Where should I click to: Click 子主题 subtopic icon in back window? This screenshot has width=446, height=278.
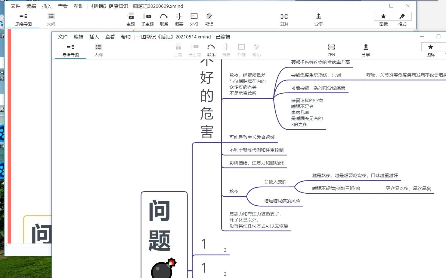pos(147,20)
